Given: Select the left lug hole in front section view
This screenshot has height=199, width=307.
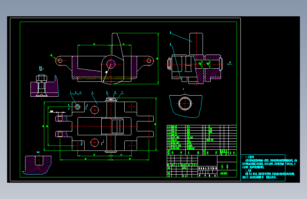Looking at the screenshot, I should (60, 61).
